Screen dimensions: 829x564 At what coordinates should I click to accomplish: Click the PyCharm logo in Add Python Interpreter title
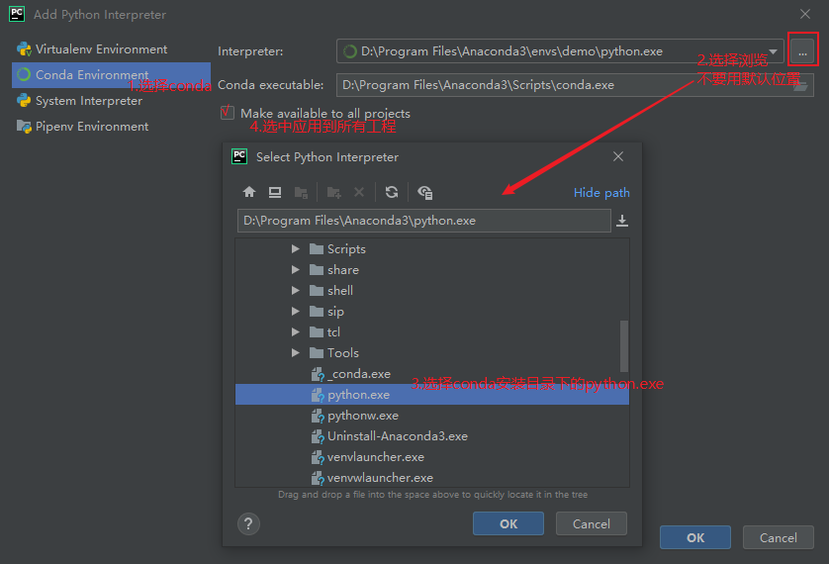point(17,14)
